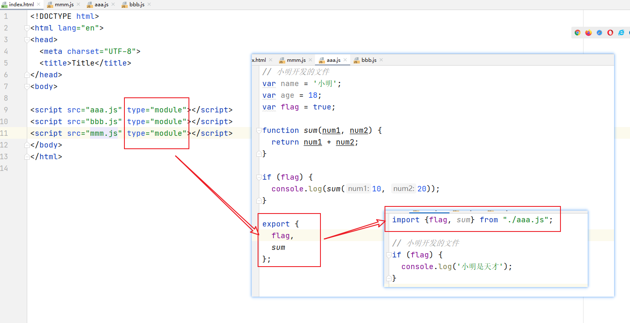Open in Chrome browser icon
630x323 pixels.
click(577, 33)
